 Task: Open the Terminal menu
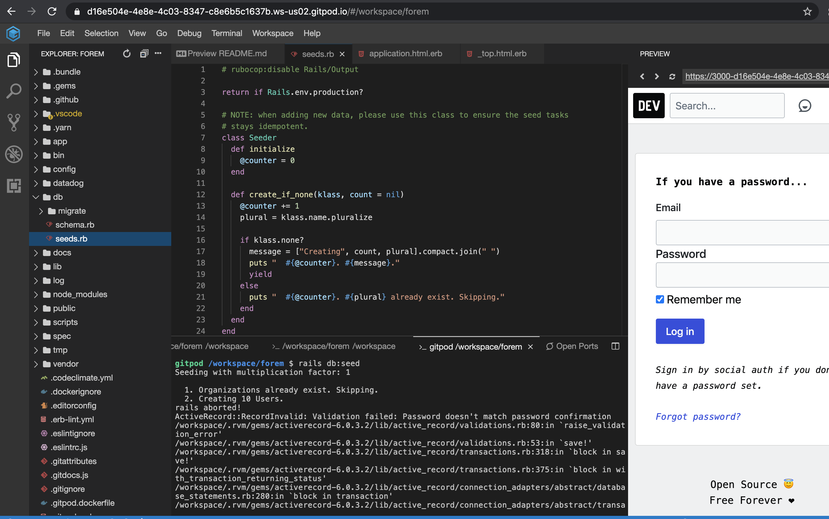coord(227,33)
